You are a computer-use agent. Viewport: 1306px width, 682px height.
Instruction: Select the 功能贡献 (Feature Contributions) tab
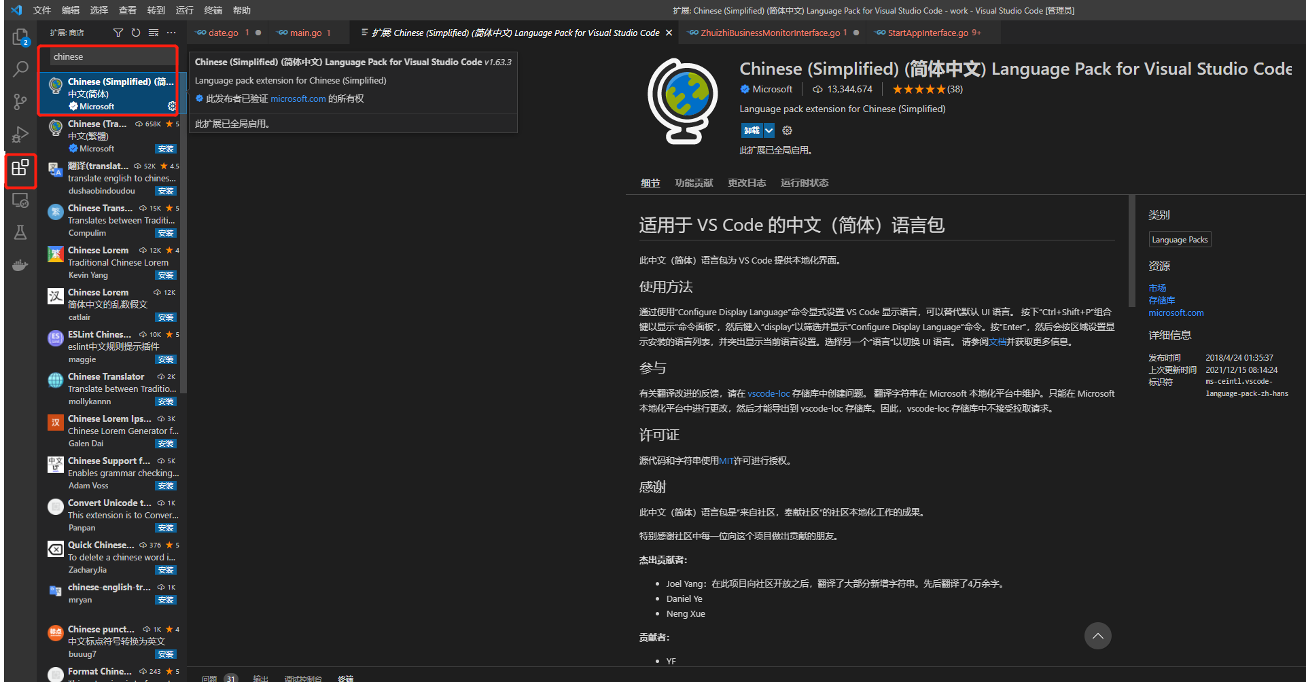pos(694,183)
